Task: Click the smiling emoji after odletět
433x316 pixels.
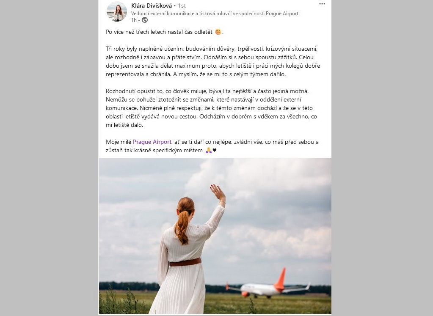Action: coord(218,32)
